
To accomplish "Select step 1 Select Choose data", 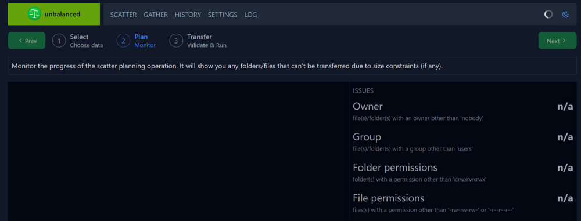I will point(78,41).
